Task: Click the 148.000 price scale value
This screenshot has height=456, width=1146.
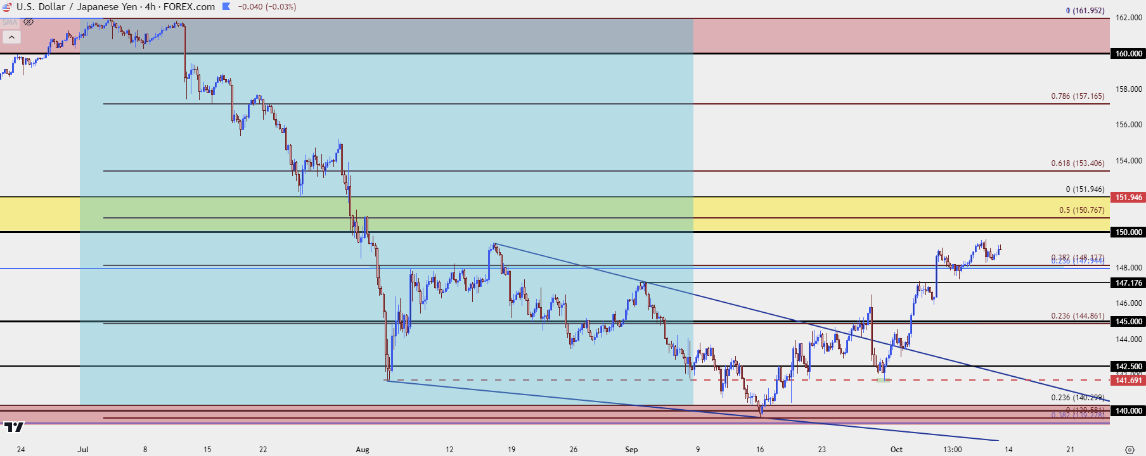Action: [1129, 268]
